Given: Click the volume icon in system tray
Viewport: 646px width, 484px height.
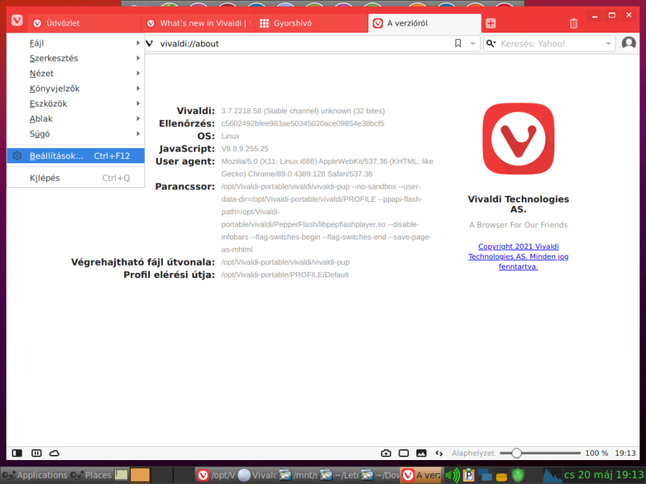Looking at the screenshot, I should point(453,475).
